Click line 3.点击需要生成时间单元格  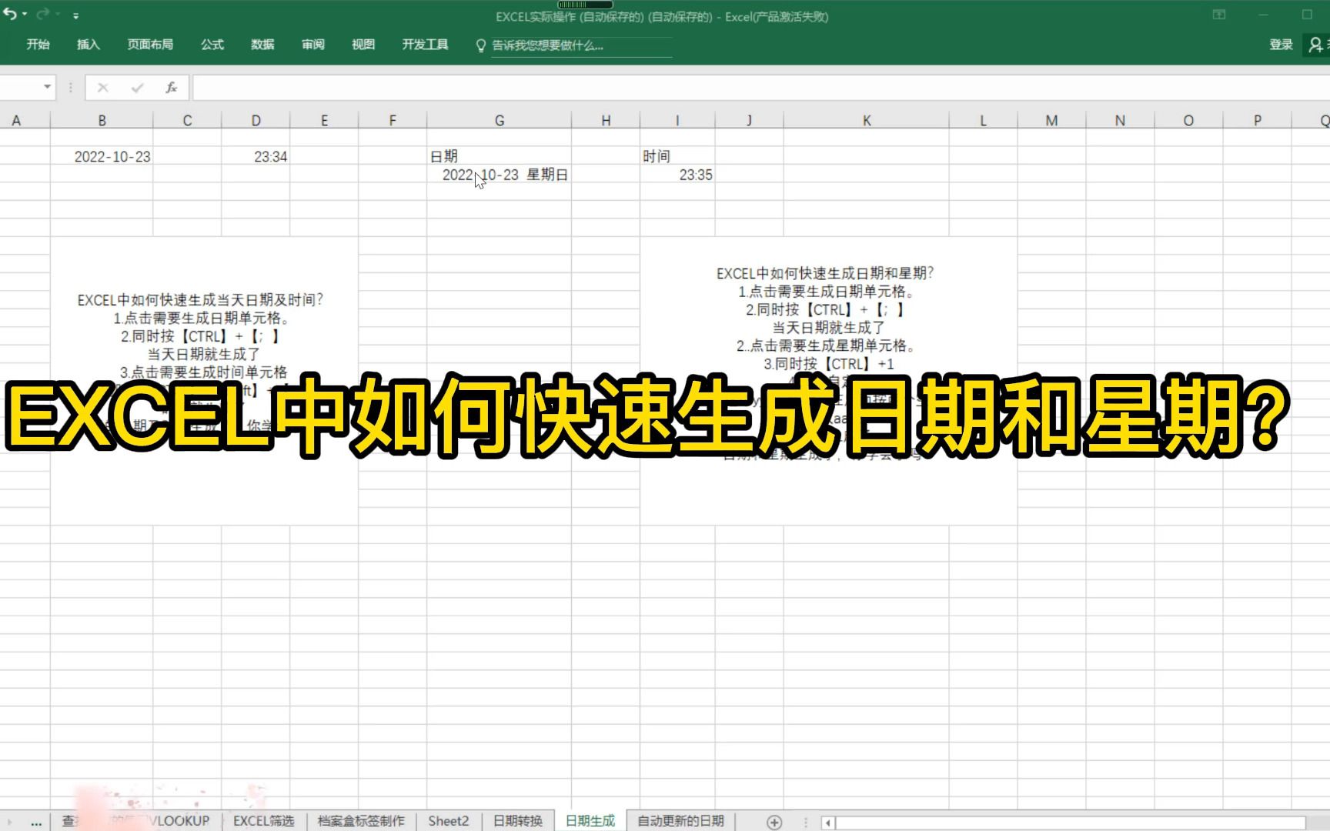pos(203,372)
